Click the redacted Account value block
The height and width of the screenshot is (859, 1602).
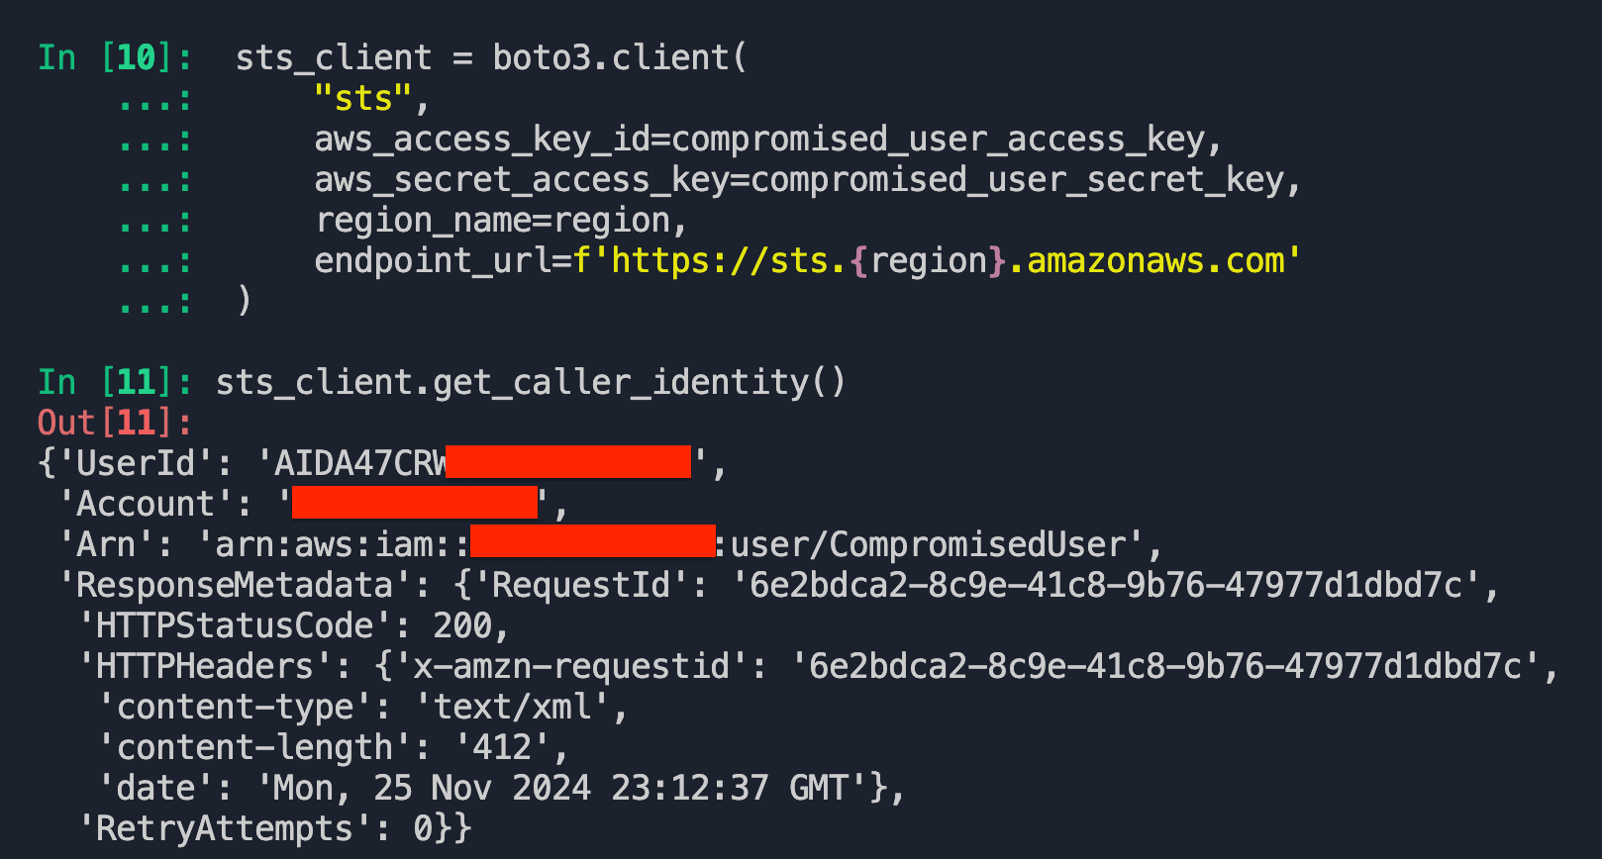[415, 503]
